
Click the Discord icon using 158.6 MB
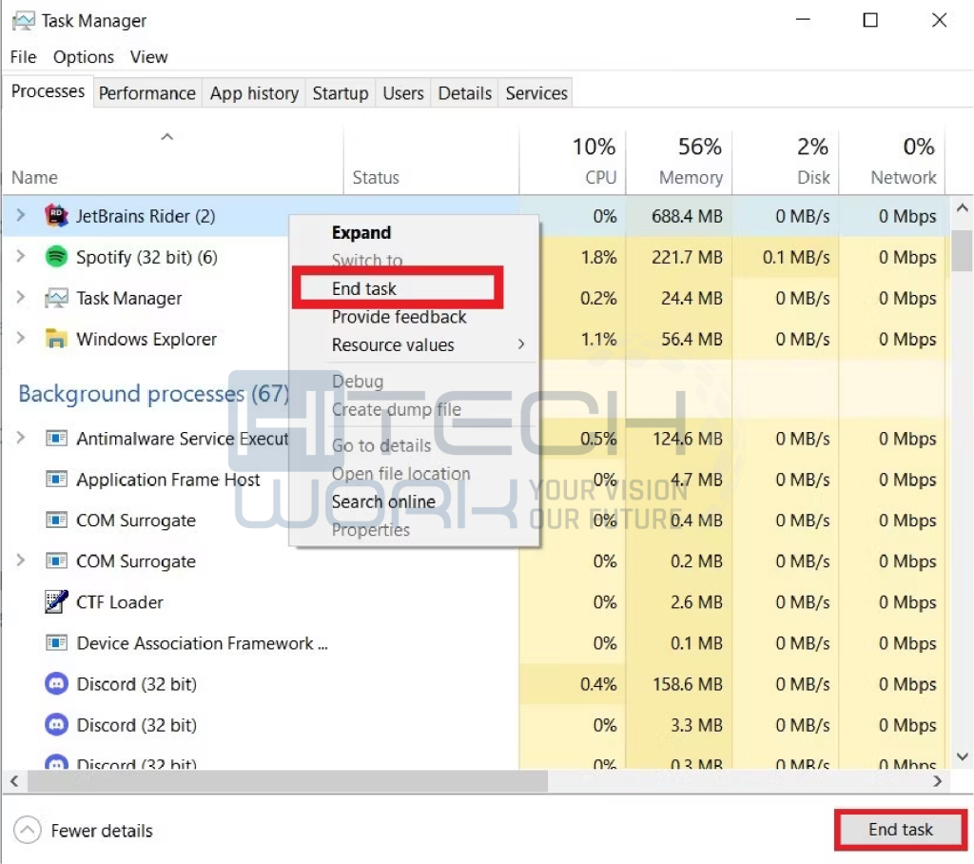(x=56, y=684)
